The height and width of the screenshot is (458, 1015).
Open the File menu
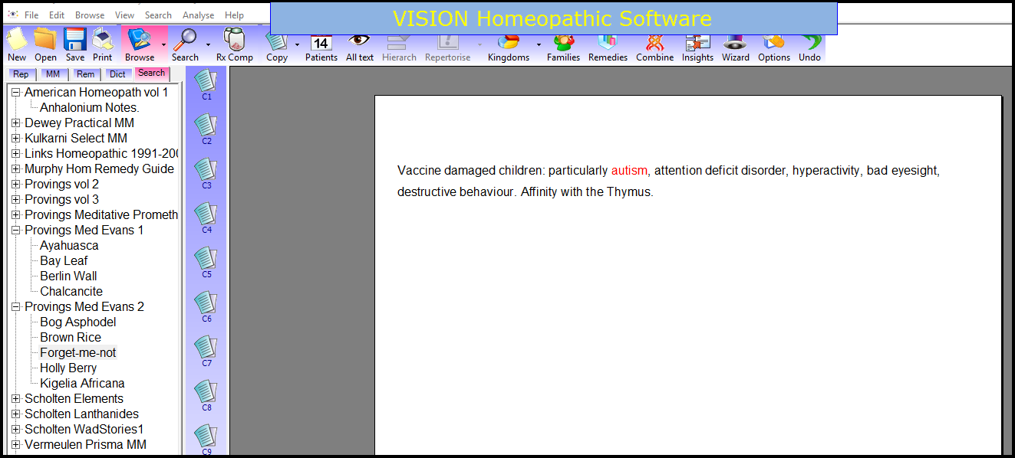tap(31, 15)
